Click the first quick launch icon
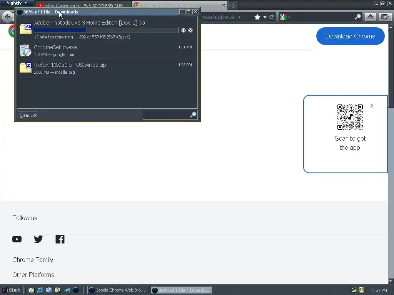394x295 pixels. coord(31,290)
